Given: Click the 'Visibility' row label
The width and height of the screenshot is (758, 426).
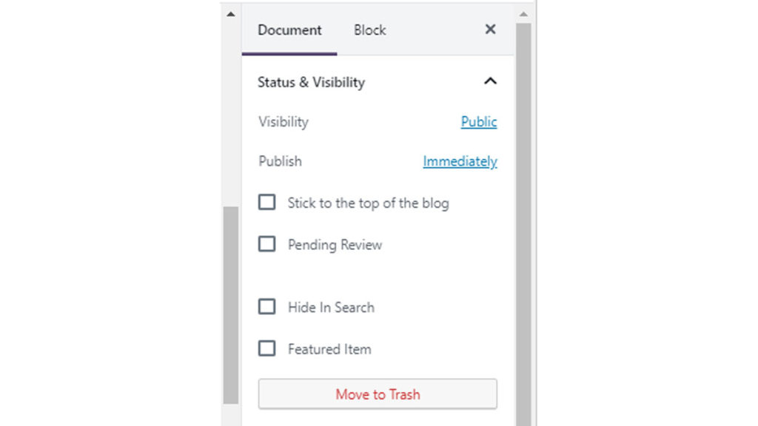Looking at the screenshot, I should 284,122.
